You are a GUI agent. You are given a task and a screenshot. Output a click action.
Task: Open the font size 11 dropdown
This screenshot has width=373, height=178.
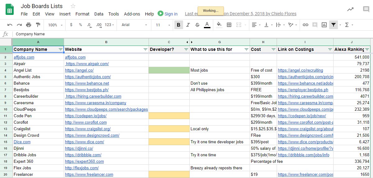click(162, 25)
